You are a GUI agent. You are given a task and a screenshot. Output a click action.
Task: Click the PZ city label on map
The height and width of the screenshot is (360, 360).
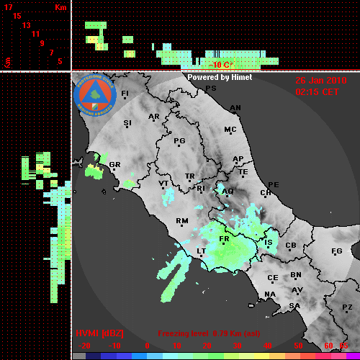347,307
